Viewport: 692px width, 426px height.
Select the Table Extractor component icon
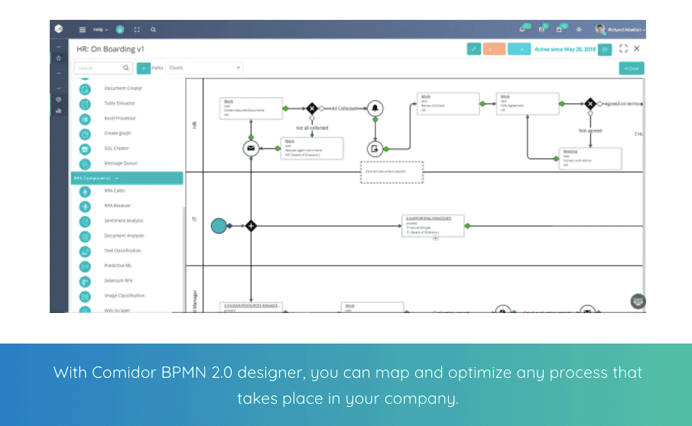pyautogui.click(x=85, y=104)
